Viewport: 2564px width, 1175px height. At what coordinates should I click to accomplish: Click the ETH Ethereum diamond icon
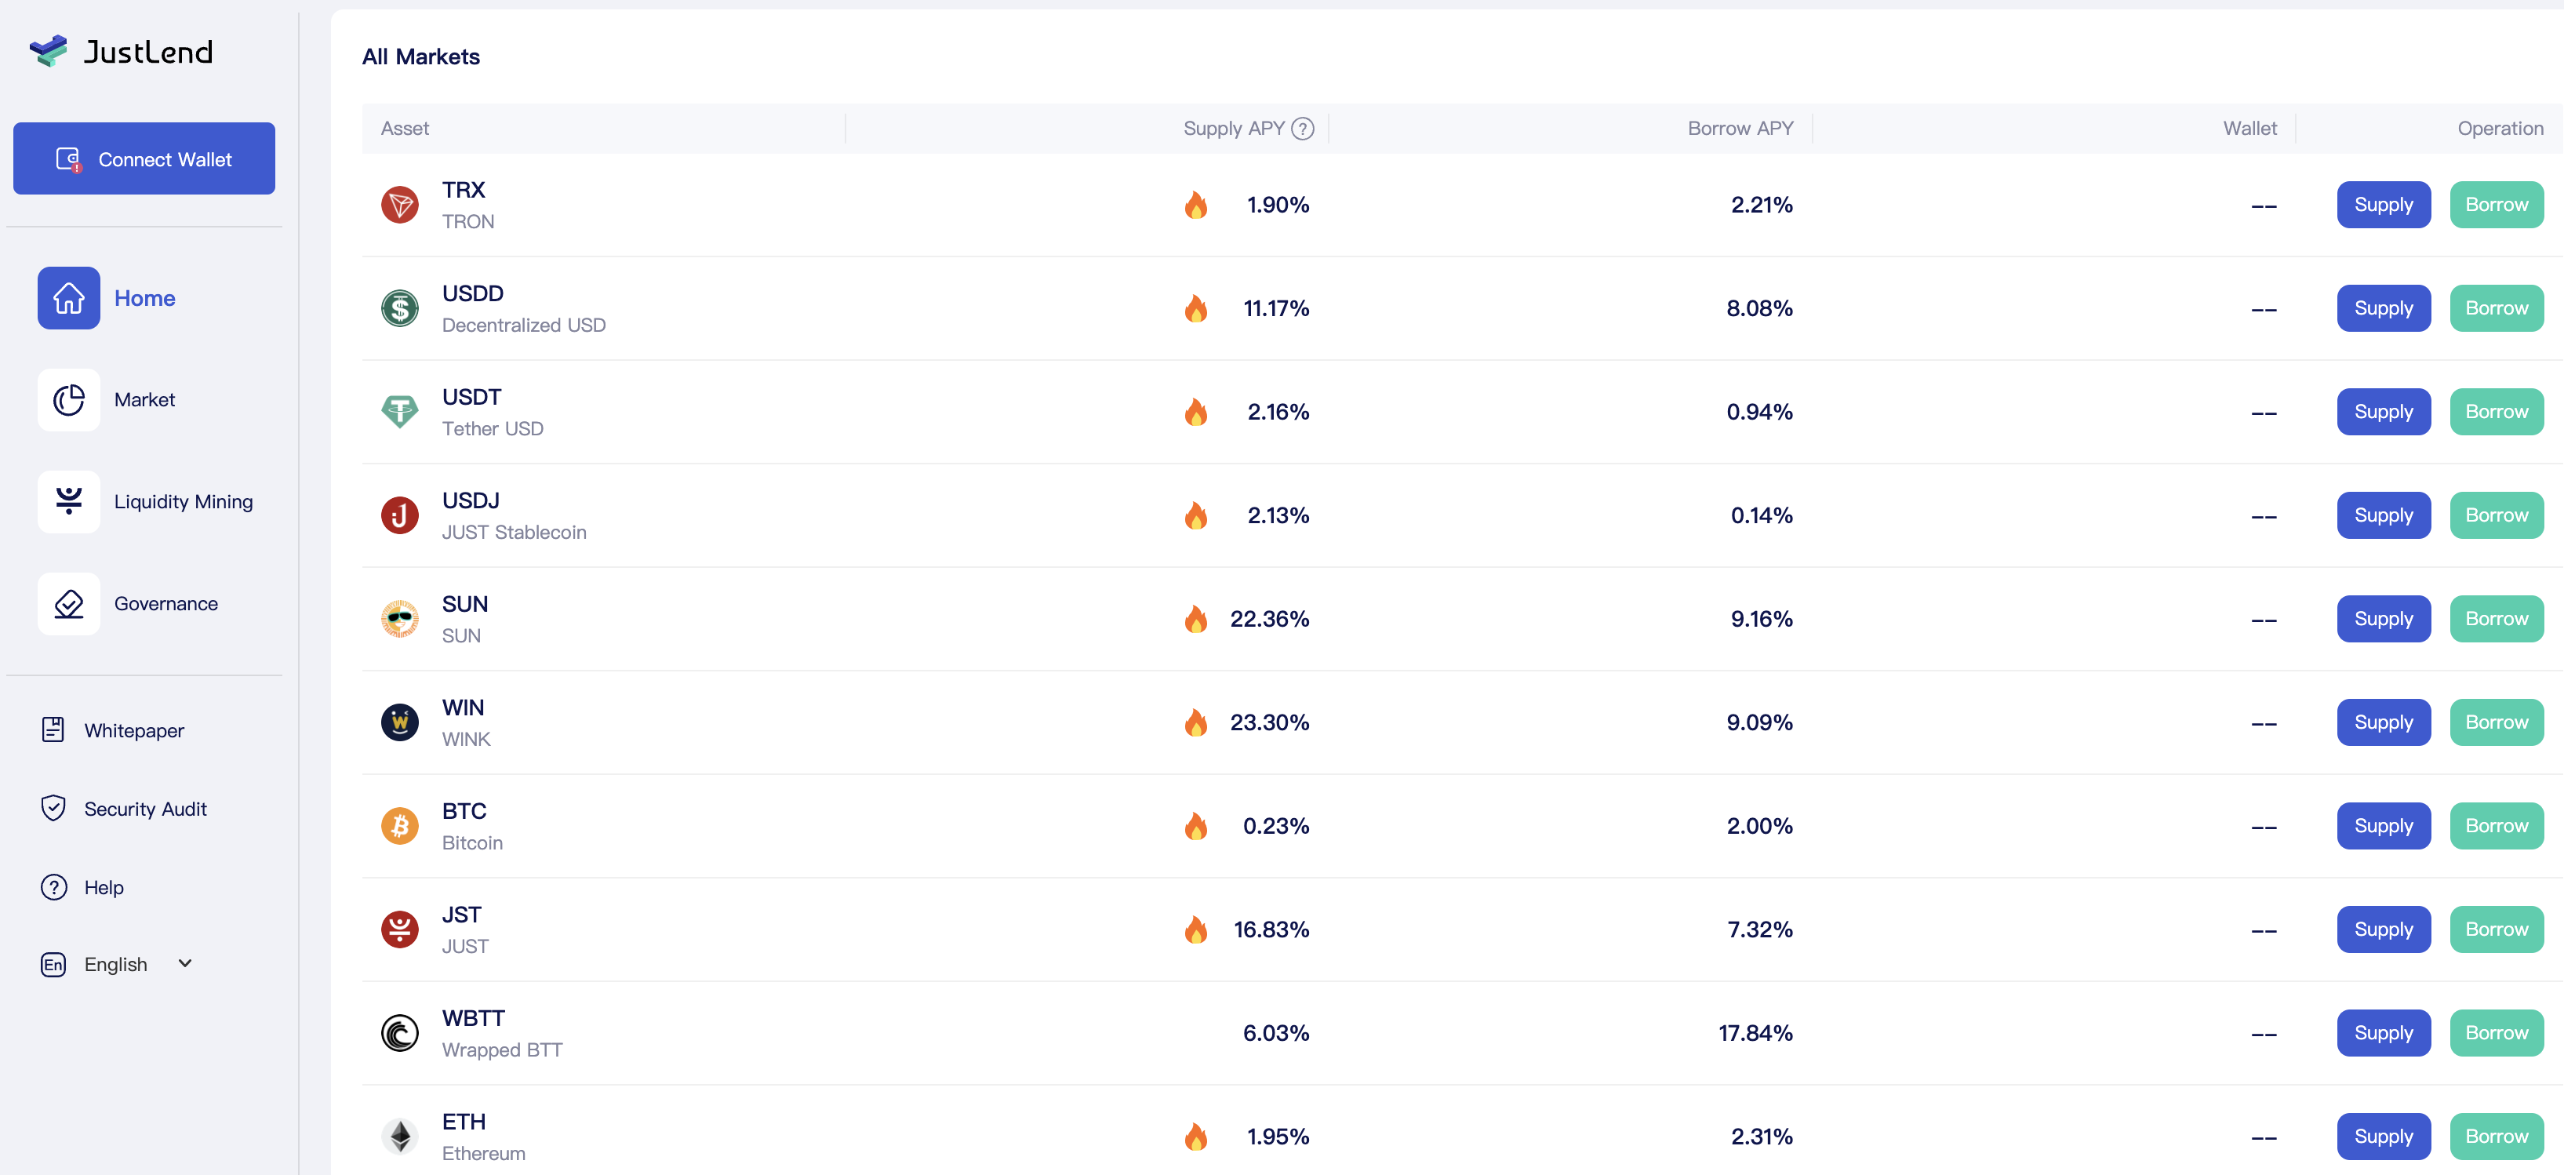(x=400, y=1136)
